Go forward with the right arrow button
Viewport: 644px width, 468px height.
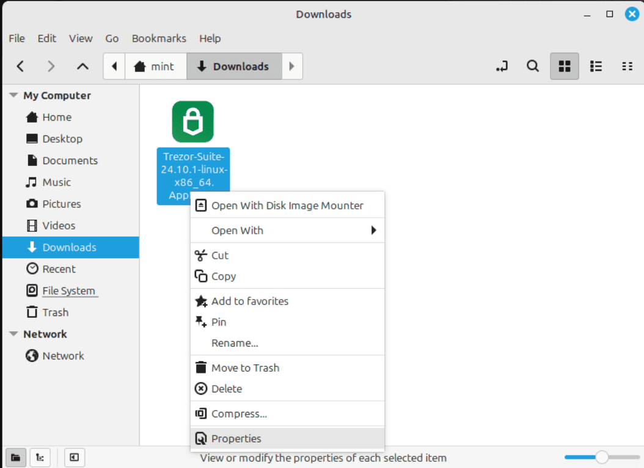point(51,66)
